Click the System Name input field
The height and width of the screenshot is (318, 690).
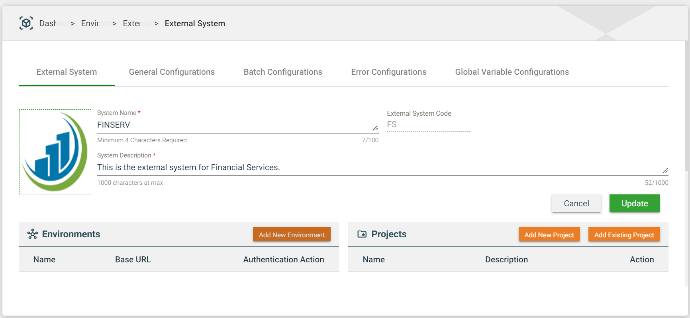(x=233, y=125)
